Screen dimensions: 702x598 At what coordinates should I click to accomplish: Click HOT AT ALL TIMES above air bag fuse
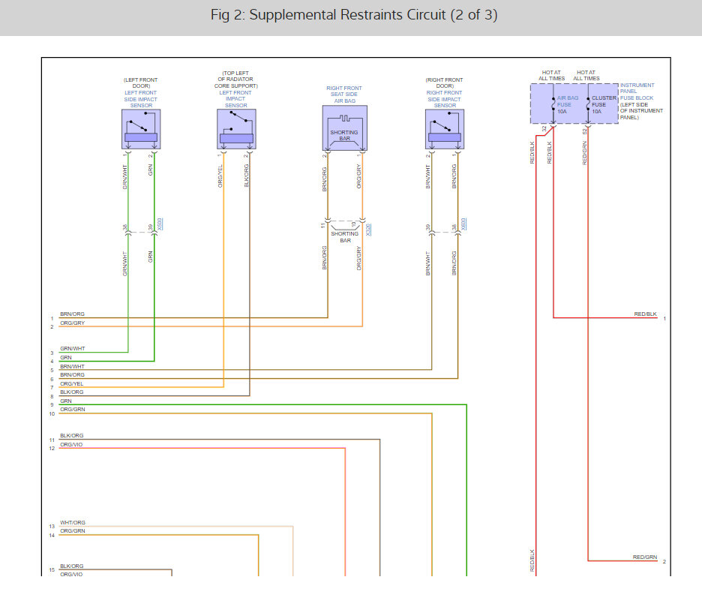pyautogui.click(x=551, y=75)
